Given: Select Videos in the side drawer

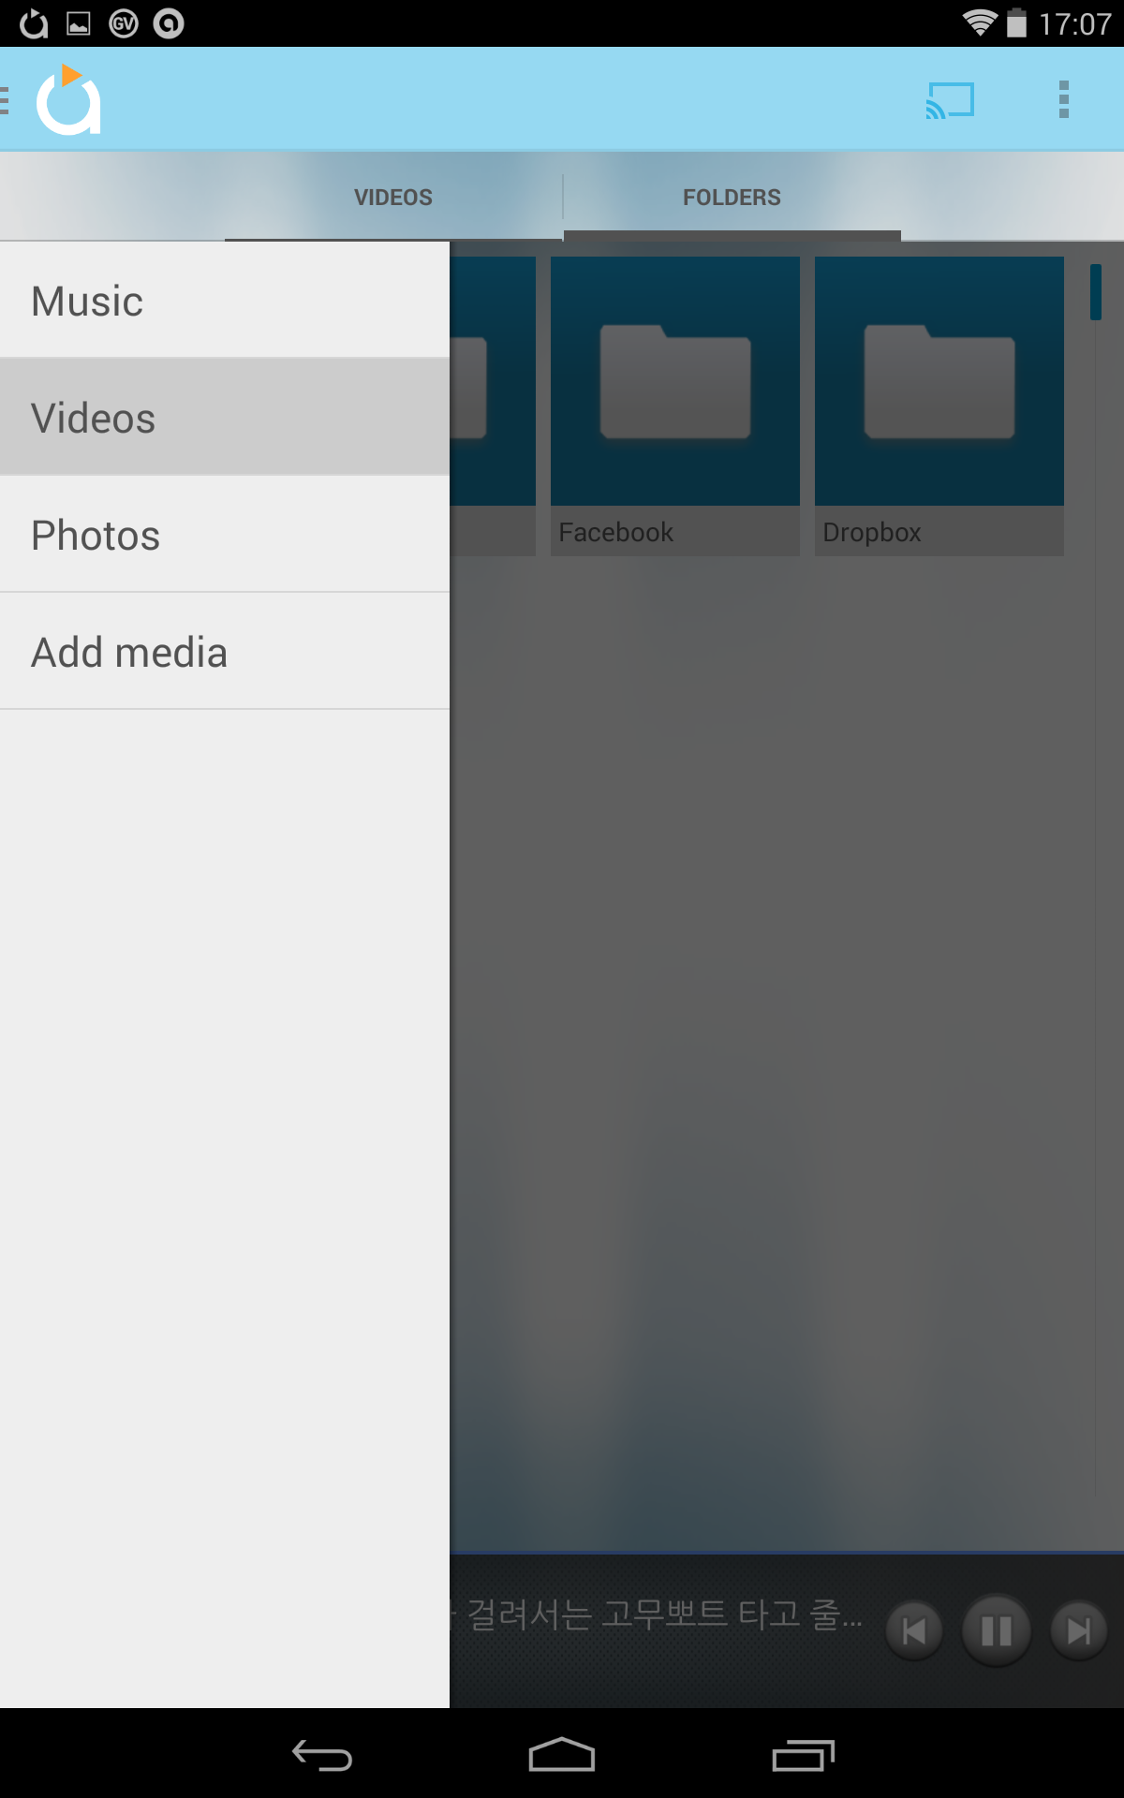Looking at the screenshot, I should click(225, 418).
